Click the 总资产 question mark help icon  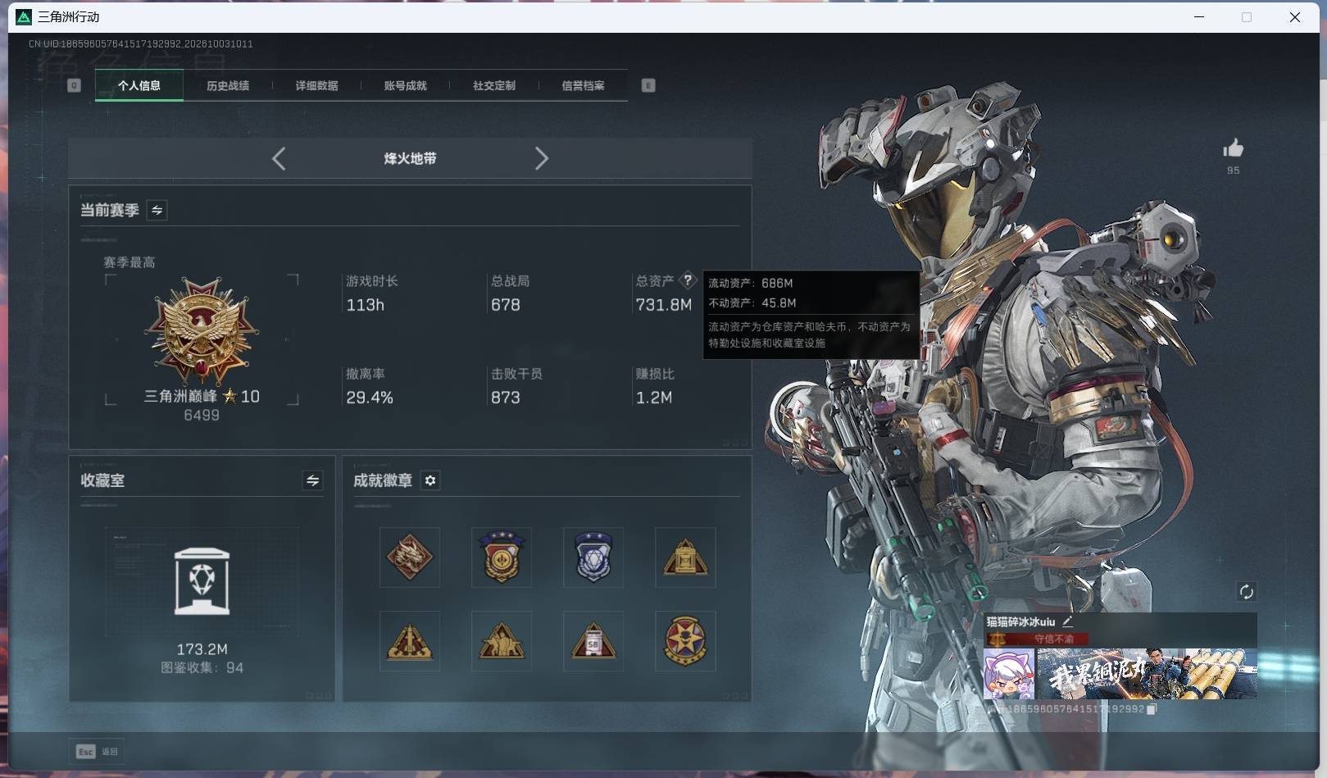pos(688,280)
